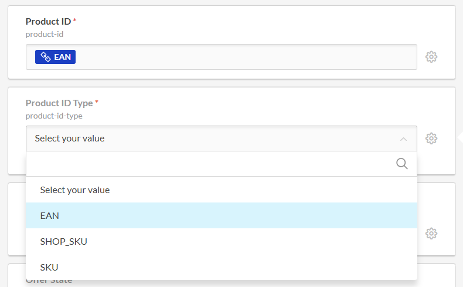The height and width of the screenshot is (287, 463).
Task: Click gear icon next to Product ID Type dropdown
Action: [431, 139]
